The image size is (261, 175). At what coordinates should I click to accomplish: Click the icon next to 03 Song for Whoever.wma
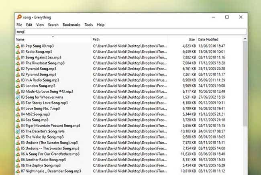click(x=18, y=97)
